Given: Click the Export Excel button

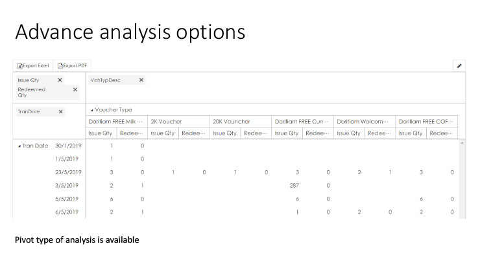Looking at the screenshot, I should point(33,65).
